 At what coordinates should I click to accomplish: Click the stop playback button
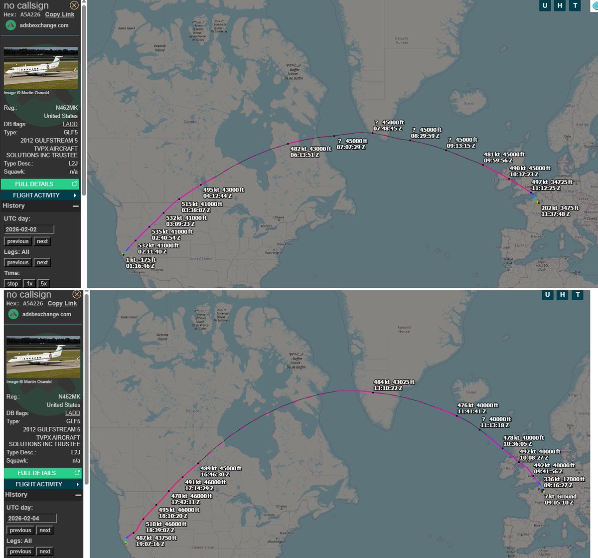click(12, 283)
